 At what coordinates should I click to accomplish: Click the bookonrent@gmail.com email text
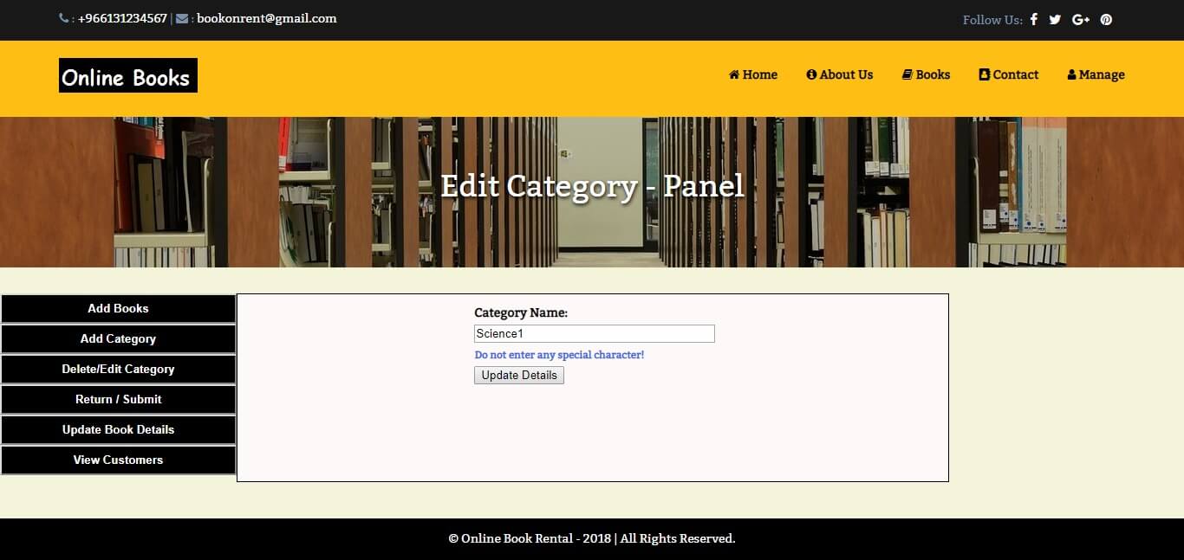tap(267, 18)
